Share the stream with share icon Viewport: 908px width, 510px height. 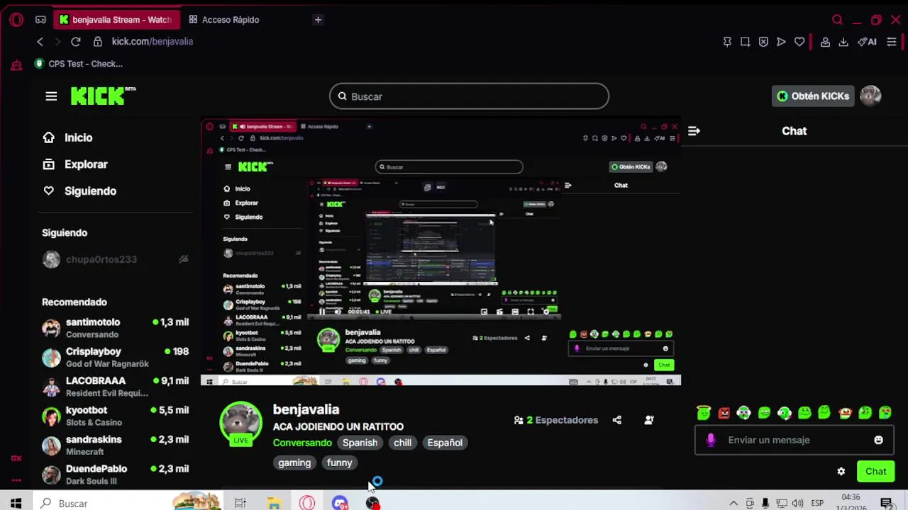(x=616, y=420)
